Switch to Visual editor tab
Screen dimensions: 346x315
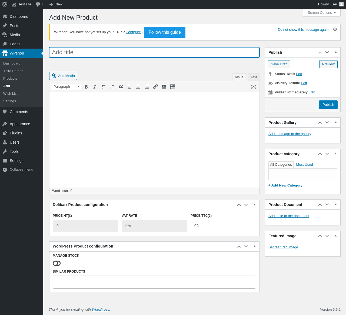click(x=239, y=77)
